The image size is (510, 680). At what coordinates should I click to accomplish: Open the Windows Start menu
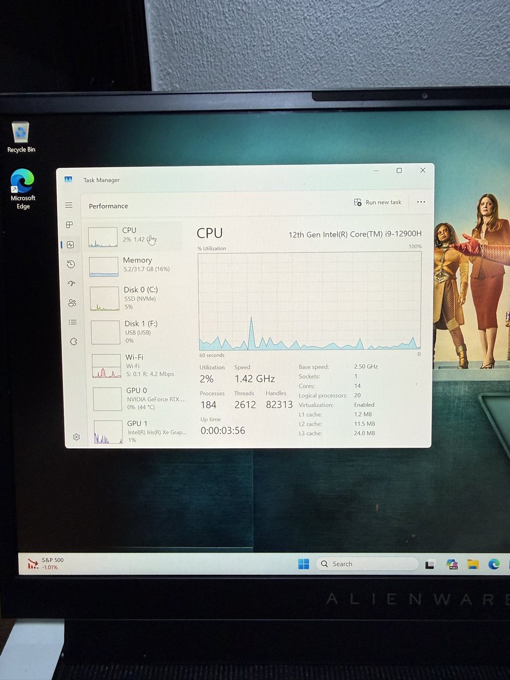[x=304, y=564]
